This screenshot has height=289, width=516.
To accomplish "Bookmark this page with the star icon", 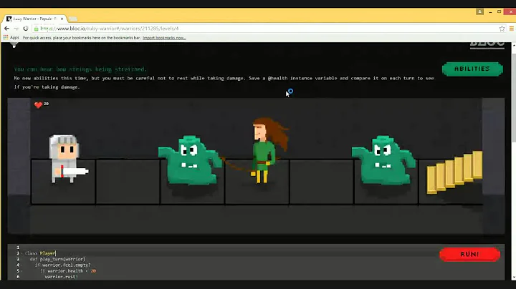I will point(502,29).
